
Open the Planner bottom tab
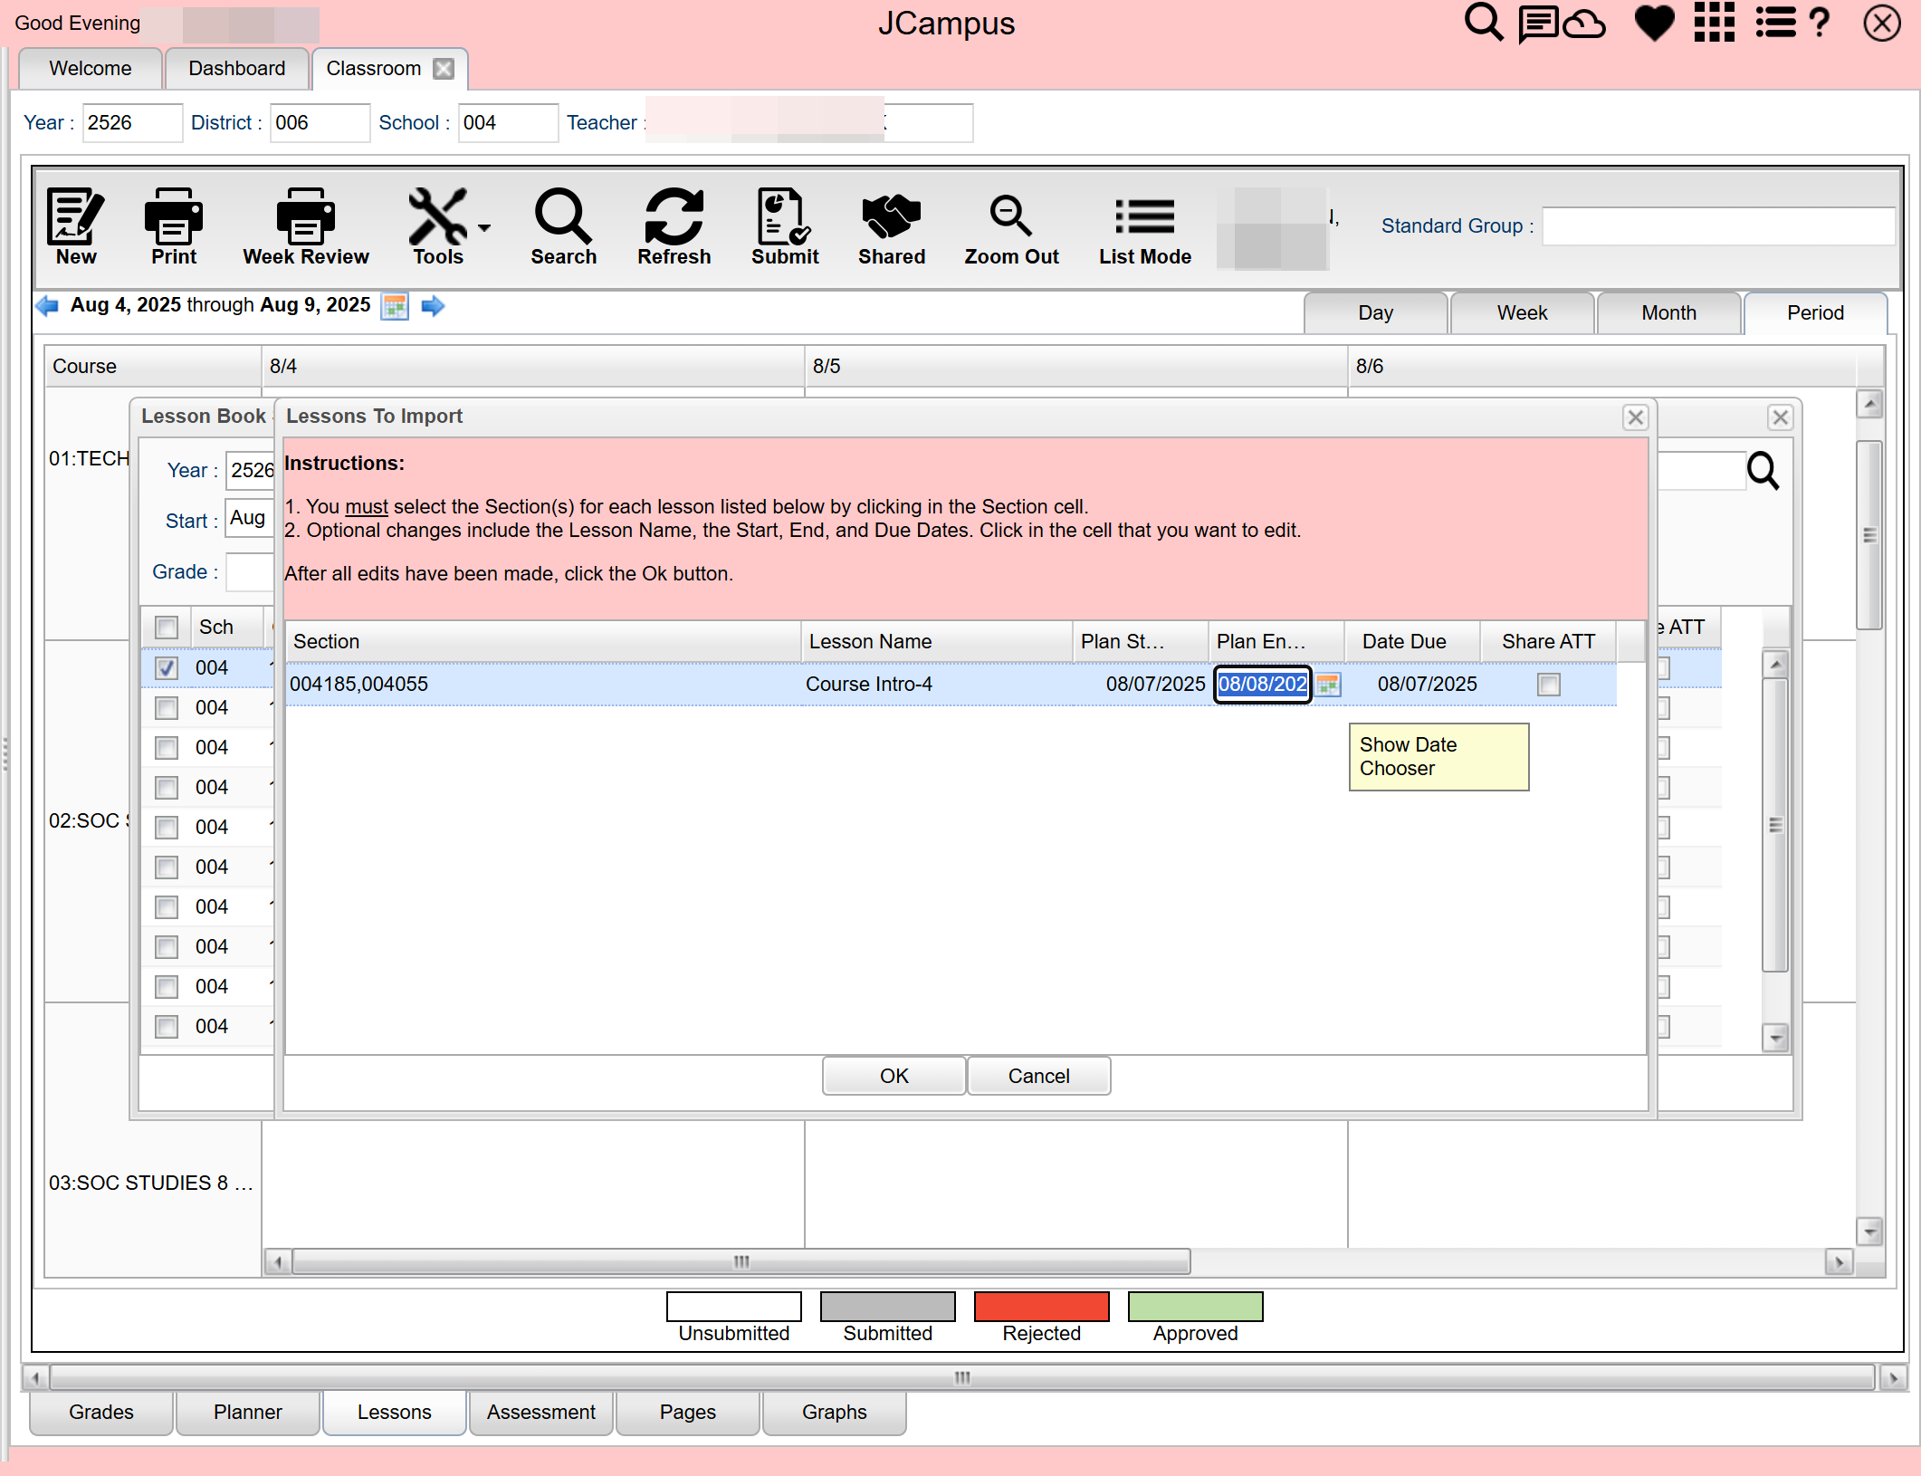coord(248,1413)
